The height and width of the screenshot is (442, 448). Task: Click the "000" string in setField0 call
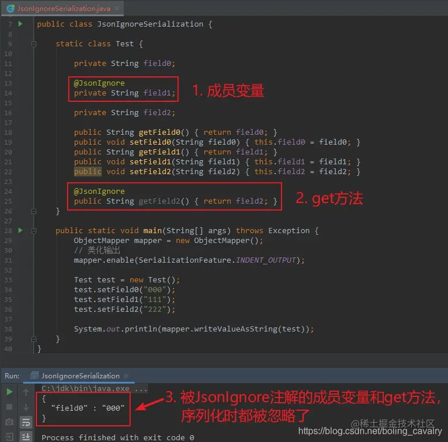click(x=155, y=290)
